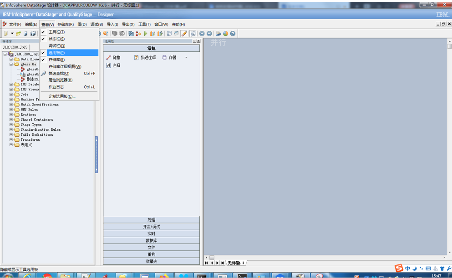Expand the 收藏夹 palette group

151,261
